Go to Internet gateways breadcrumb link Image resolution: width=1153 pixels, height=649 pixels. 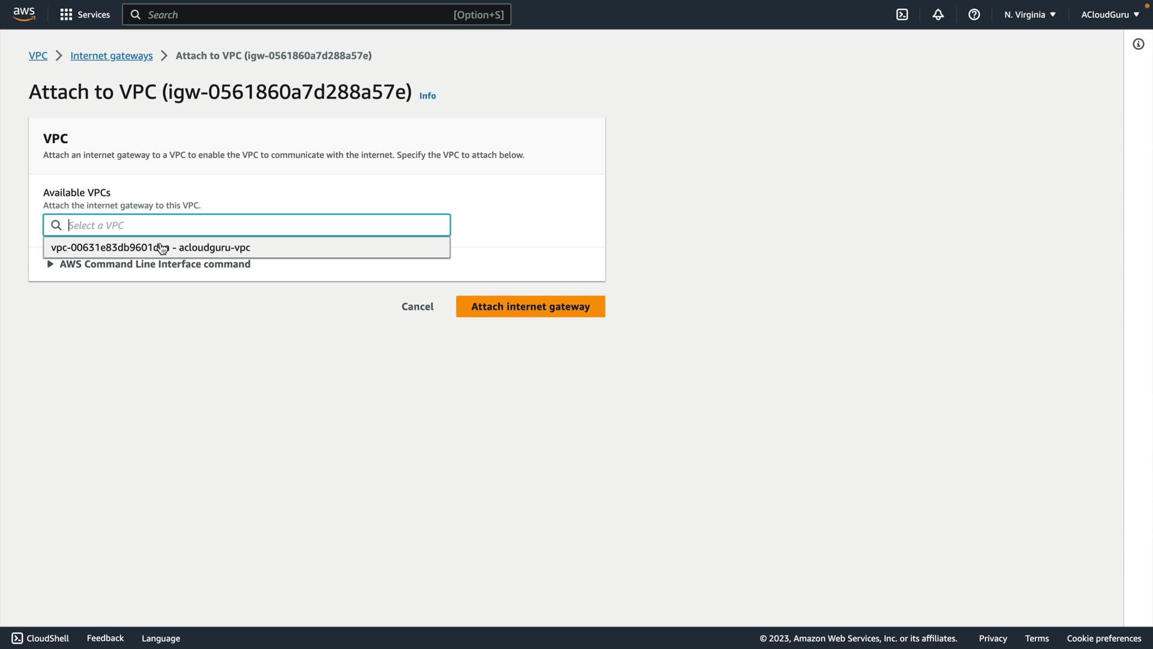(x=111, y=55)
